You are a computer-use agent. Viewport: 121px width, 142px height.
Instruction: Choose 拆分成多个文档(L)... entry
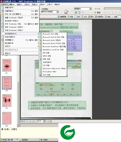pos(20,21)
